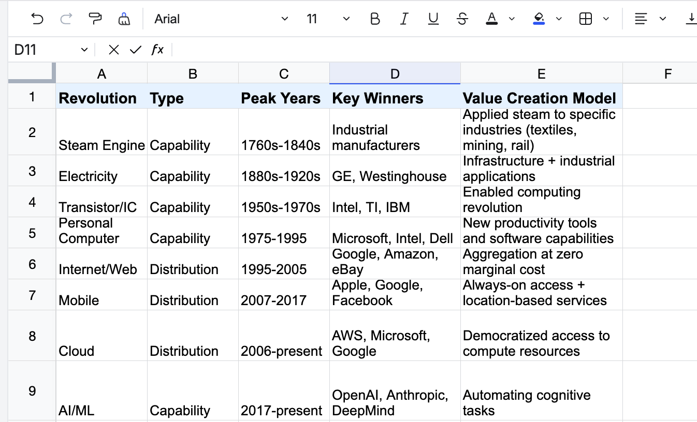Click the Peak Years header cell
697x422 pixels.
[284, 96]
